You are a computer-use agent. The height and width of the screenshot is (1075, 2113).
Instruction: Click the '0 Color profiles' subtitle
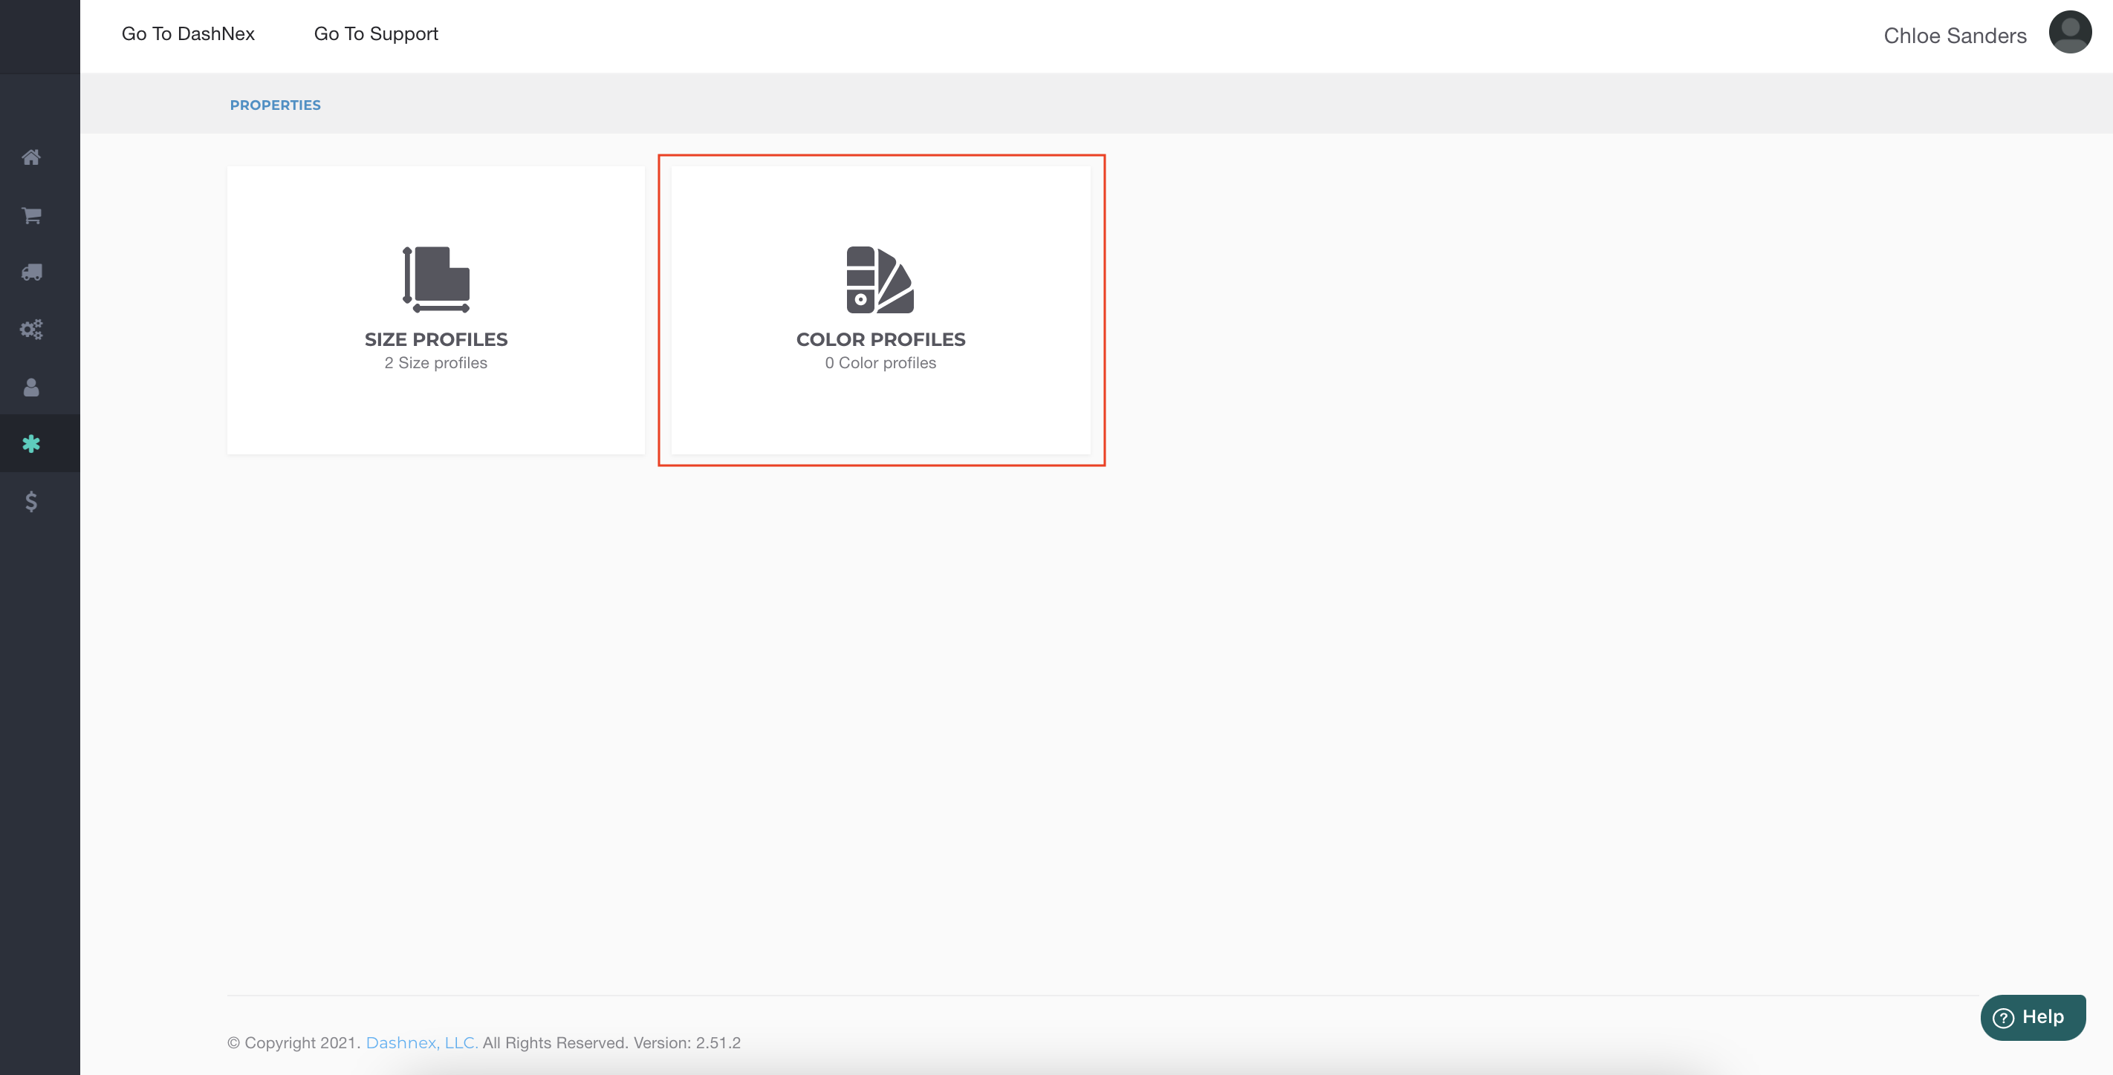pyautogui.click(x=880, y=363)
